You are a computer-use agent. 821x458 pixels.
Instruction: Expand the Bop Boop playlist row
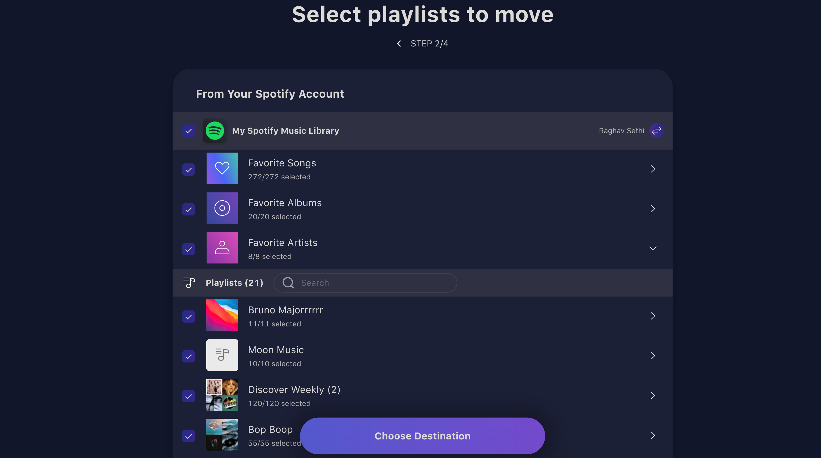[x=653, y=435]
